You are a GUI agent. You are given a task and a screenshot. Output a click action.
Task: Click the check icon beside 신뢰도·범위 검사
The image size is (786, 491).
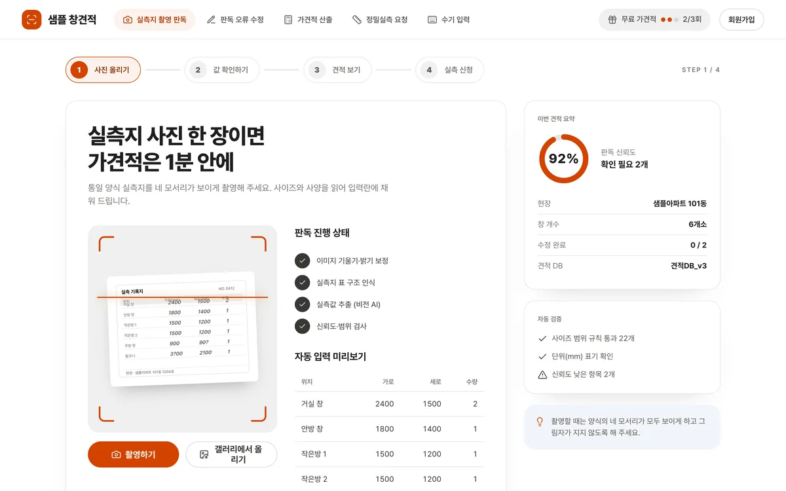(x=302, y=326)
